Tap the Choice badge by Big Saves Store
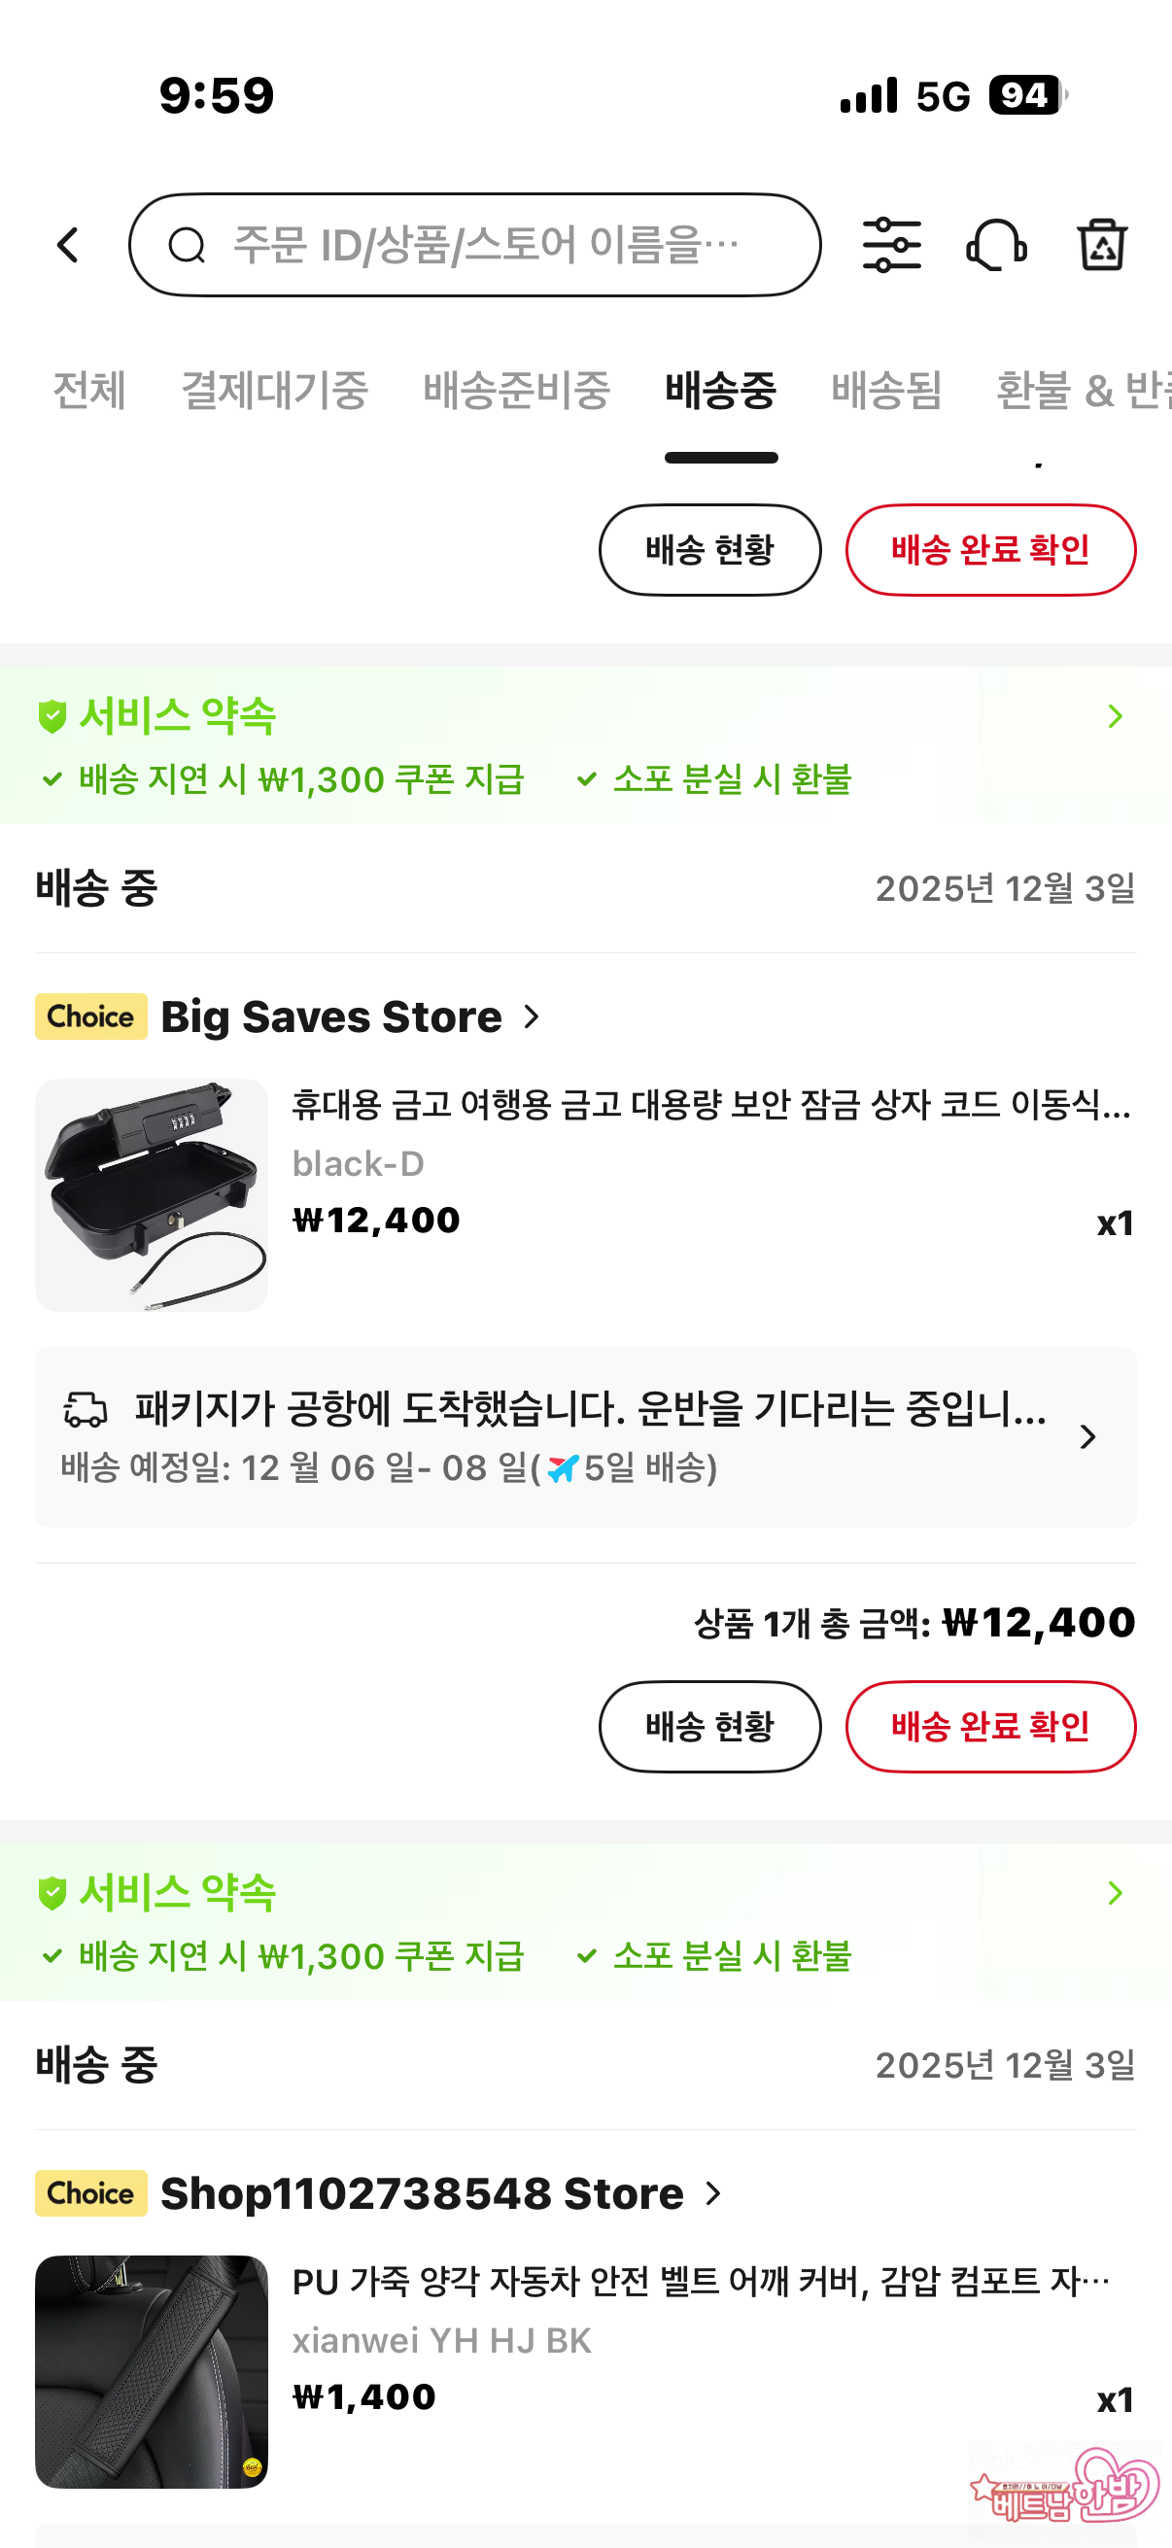Viewport: 1172px width, 2548px height. 91,1016
